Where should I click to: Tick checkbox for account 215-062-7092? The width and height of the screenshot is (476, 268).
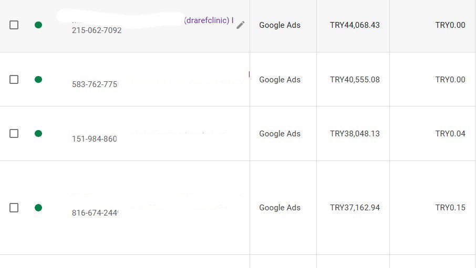click(x=14, y=25)
